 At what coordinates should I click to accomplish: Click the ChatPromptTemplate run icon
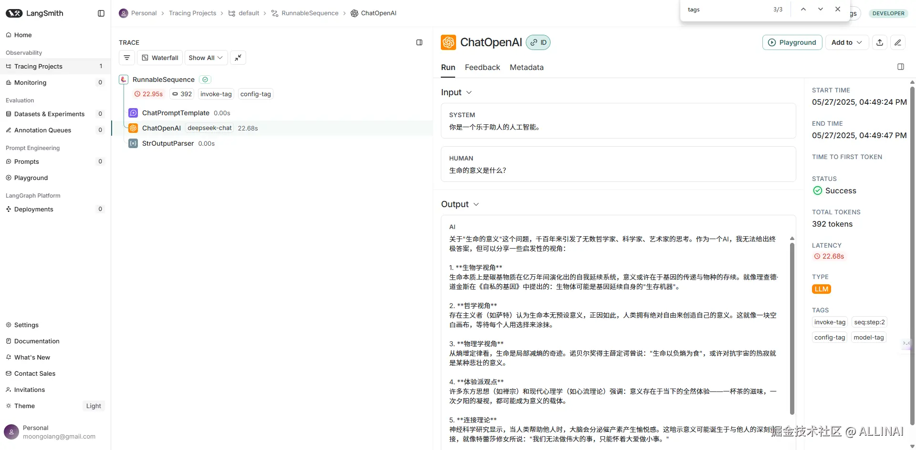pos(133,113)
